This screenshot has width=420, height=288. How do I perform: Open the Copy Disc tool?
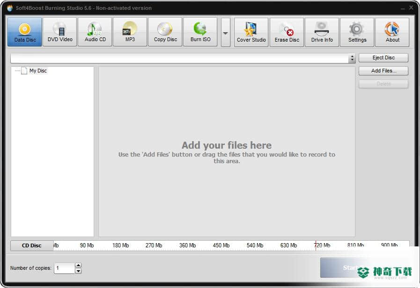point(165,32)
